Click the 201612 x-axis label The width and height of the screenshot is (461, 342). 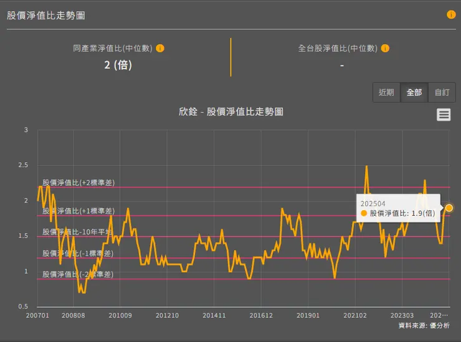click(261, 315)
